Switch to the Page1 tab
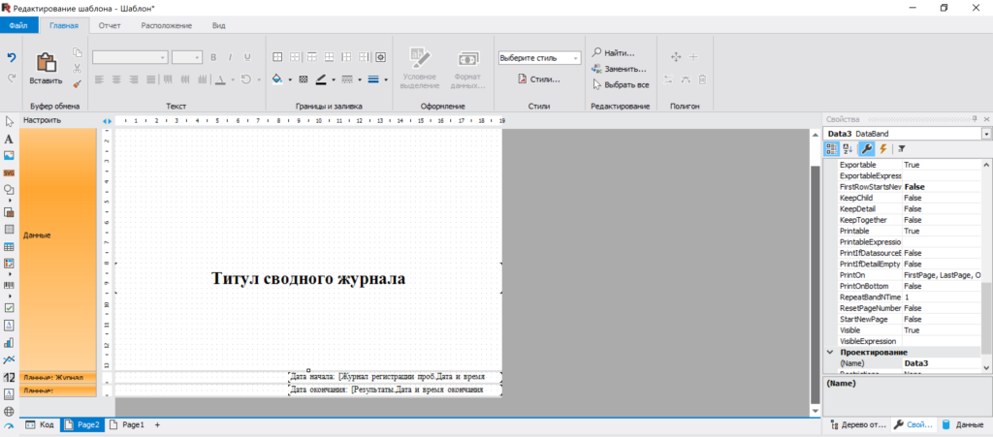Viewport: 993px width, 437px height. click(128, 425)
